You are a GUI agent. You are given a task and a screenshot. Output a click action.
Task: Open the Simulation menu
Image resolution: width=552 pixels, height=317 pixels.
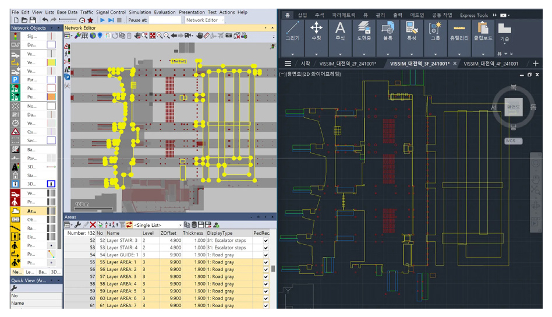coord(140,12)
